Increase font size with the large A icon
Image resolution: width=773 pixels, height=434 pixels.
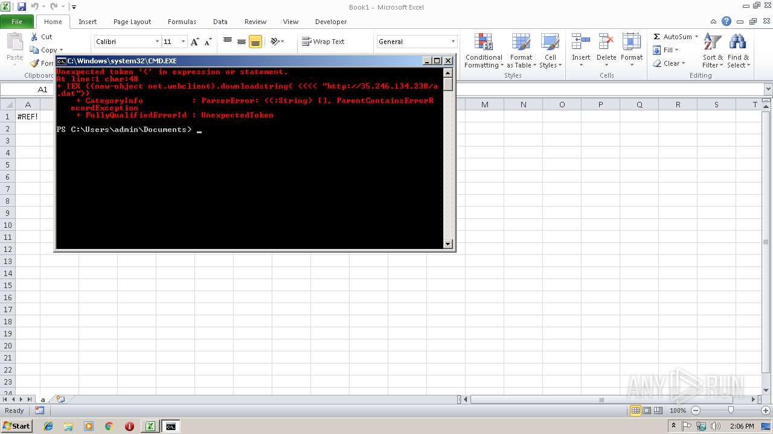click(194, 42)
